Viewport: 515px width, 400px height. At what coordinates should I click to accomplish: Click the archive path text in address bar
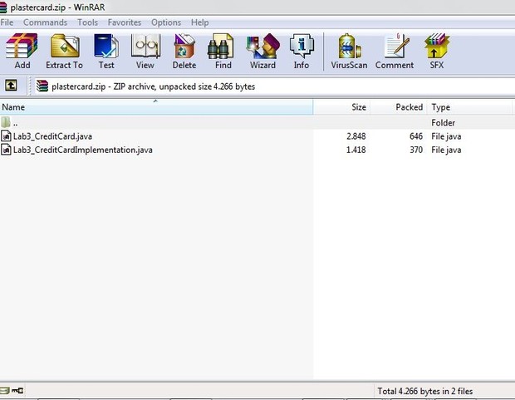[x=154, y=86]
